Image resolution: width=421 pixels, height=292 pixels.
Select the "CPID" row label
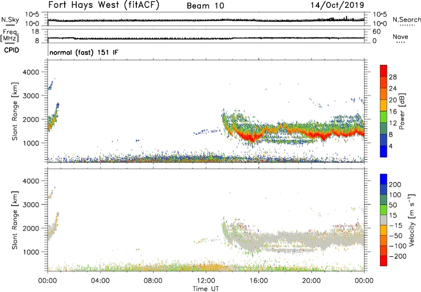(12, 50)
